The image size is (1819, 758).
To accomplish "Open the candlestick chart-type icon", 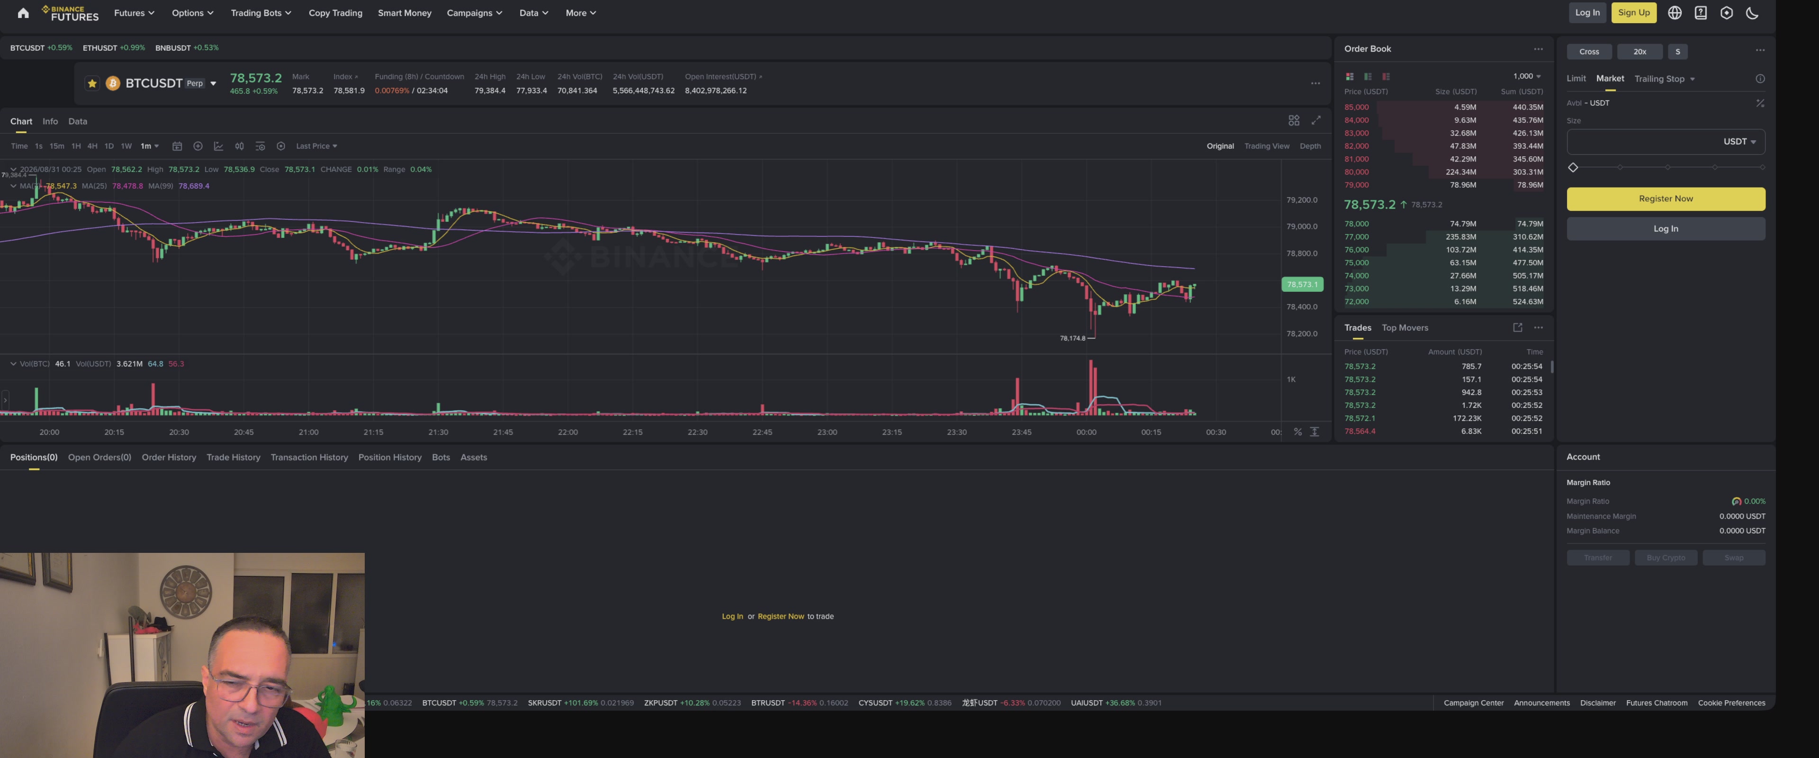I will (x=239, y=146).
